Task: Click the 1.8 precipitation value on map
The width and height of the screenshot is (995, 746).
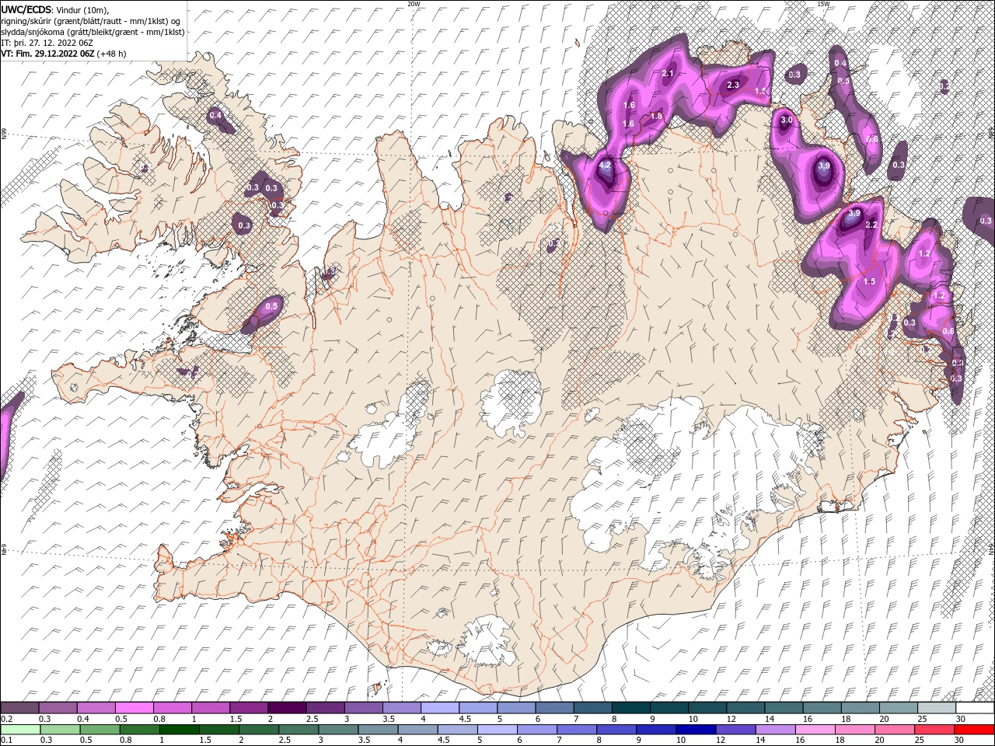Action: tap(656, 117)
